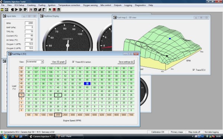Open Internet Explorer from the taskbar
Image resolution: width=223 pixels, height=139 pixels.
click(x=13, y=136)
